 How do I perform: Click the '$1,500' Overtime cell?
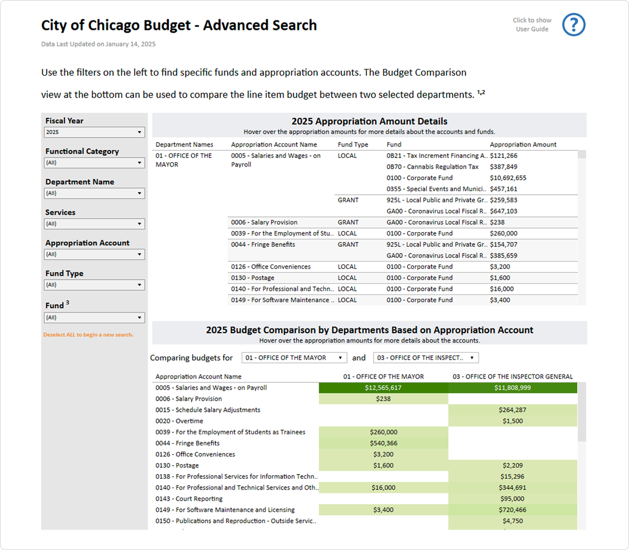(513, 421)
